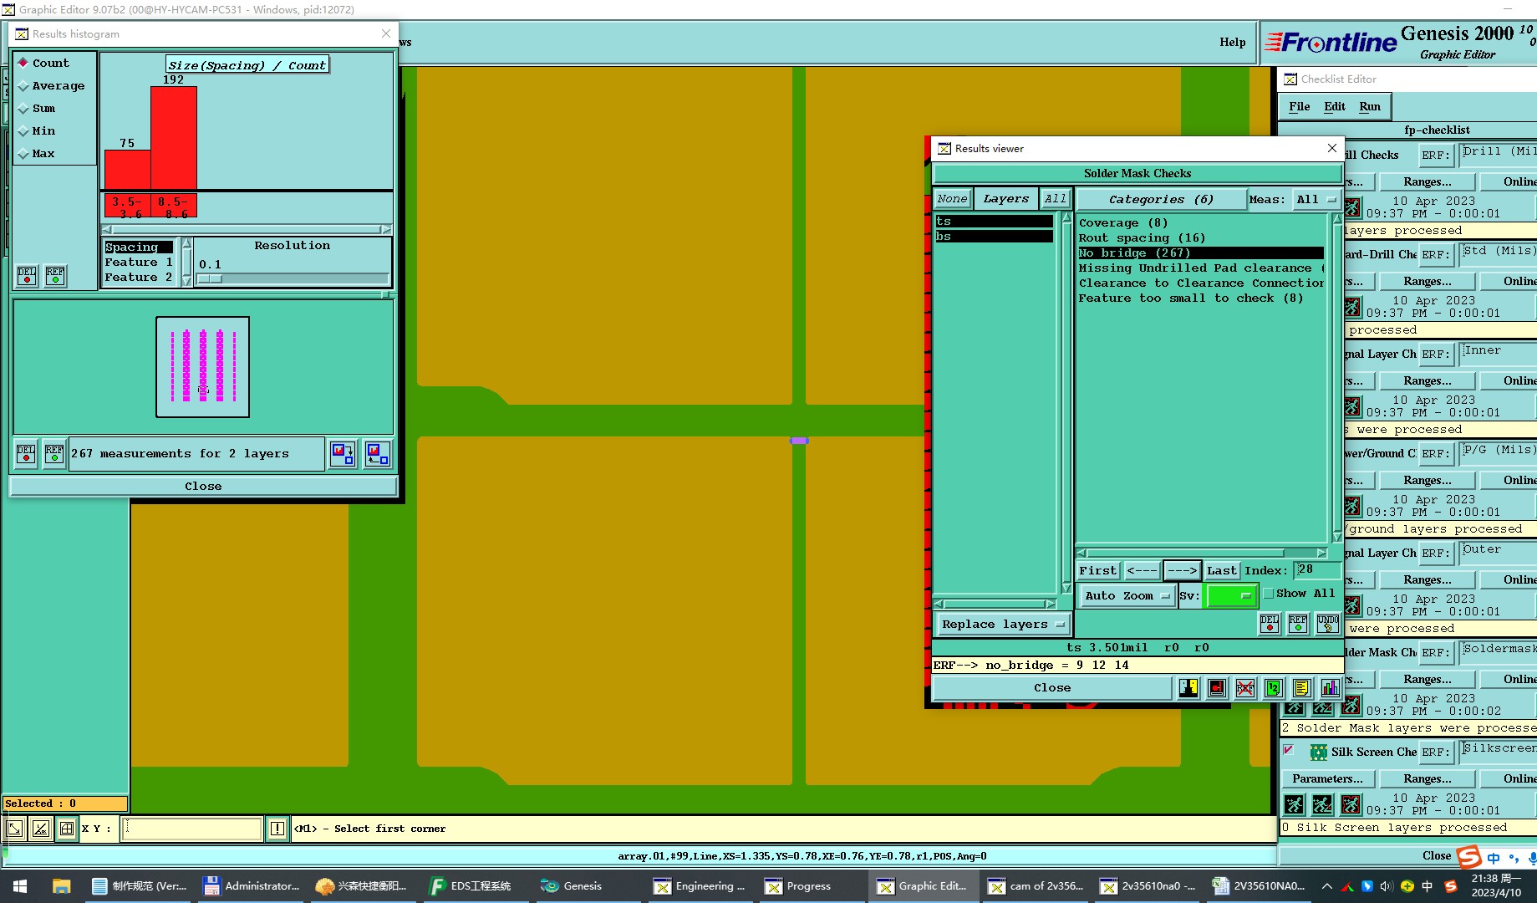
Task: Toggle Silk Screen Checks checkbox
Action: tap(1289, 750)
